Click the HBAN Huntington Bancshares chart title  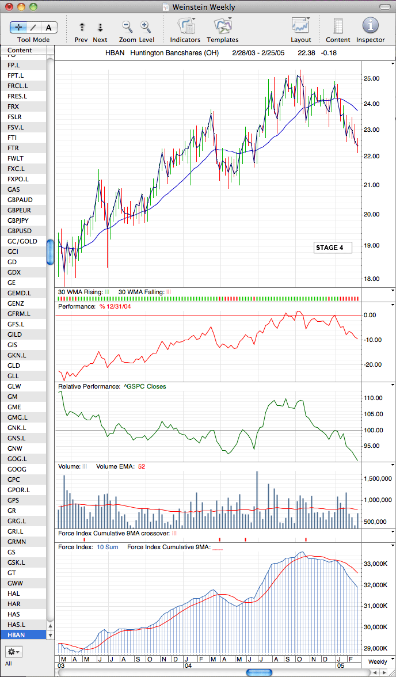pos(162,53)
